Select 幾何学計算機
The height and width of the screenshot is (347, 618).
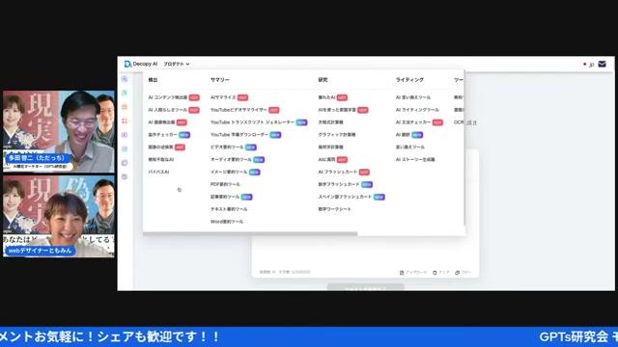pyautogui.click(x=330, y=147)
